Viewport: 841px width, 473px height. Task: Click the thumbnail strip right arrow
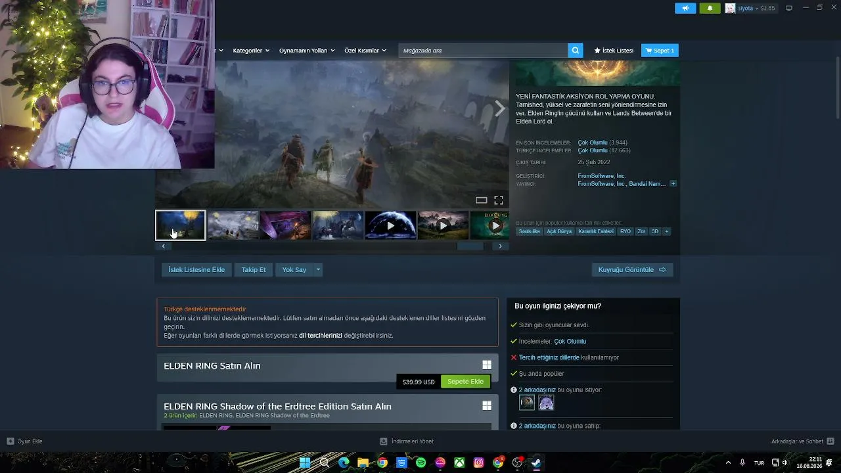(x=500, y=246)
